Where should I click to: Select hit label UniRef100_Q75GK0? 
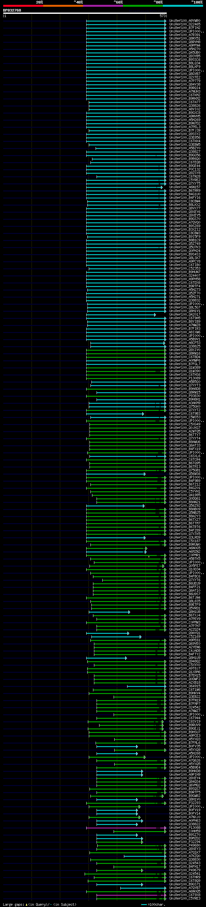184,406
